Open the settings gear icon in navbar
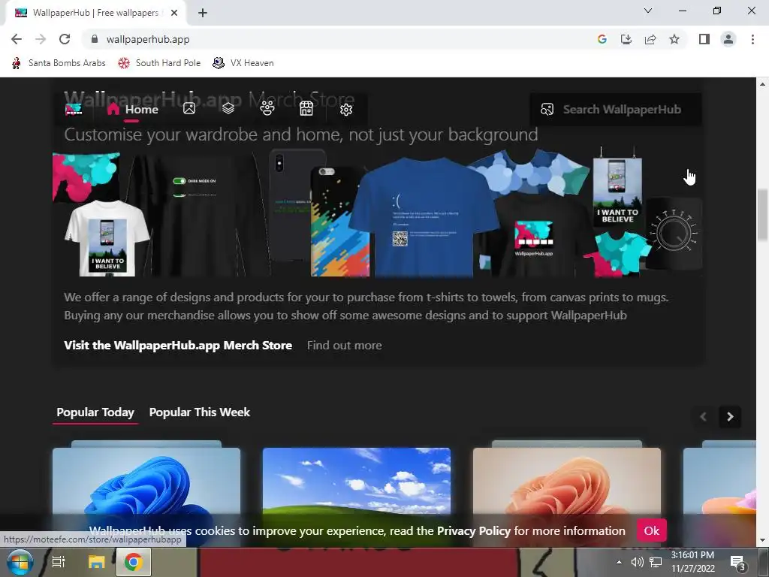The width and height of the screenshot is (769, 577). pos(346,109)
